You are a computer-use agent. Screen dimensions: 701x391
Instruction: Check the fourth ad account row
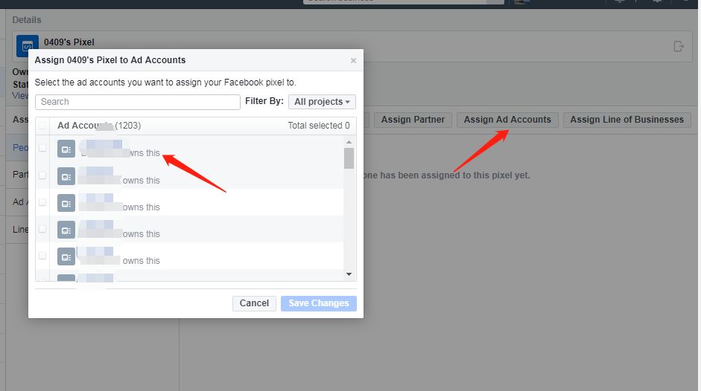42,229
